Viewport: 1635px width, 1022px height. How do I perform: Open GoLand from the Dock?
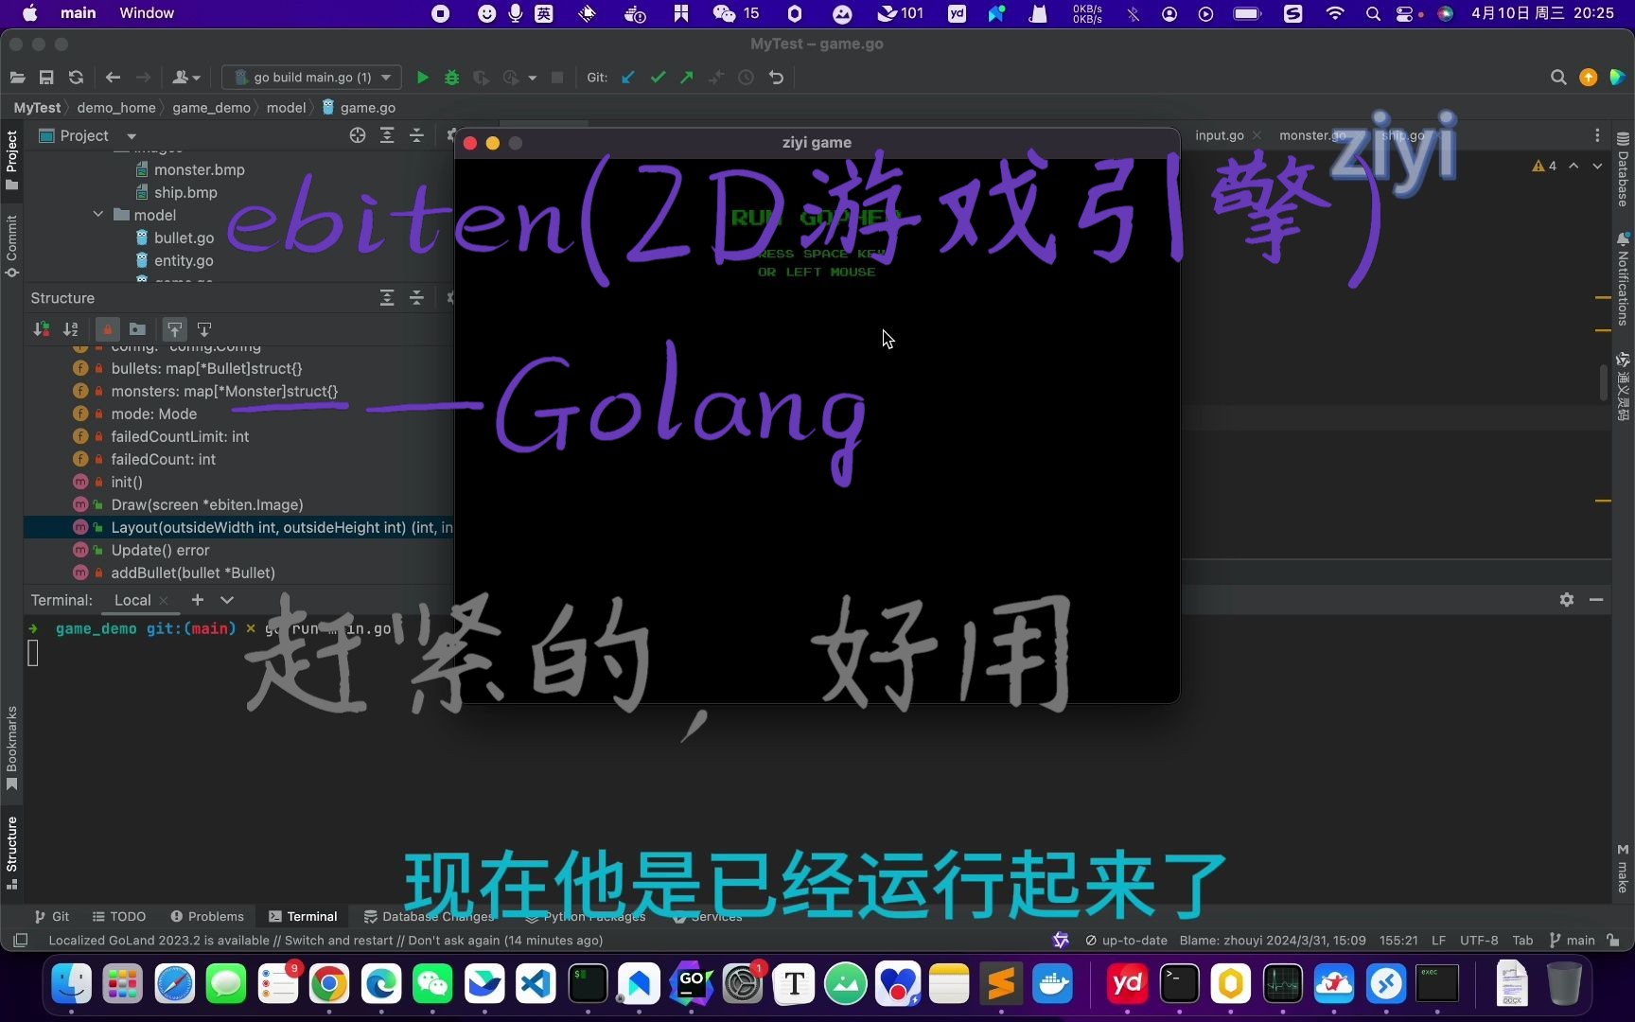[691, 984]
